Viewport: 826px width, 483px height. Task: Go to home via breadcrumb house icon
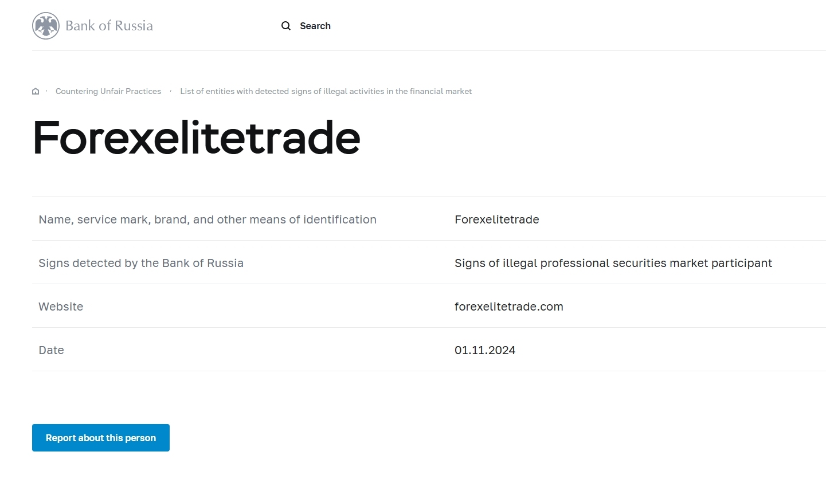pos(36,91)
